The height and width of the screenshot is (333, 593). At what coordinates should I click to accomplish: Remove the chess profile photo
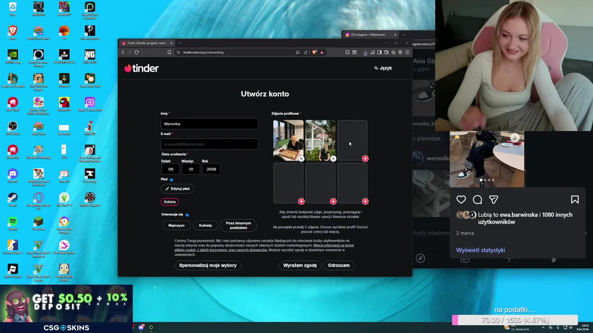click(301, 159)
